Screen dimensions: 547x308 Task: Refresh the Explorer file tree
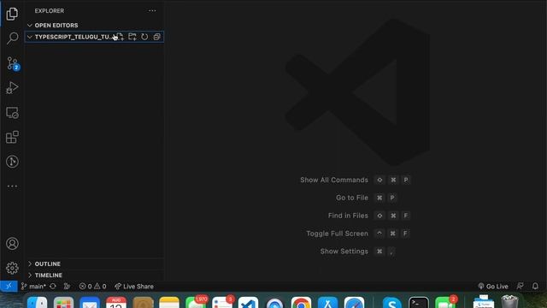[x=144, y=37]
